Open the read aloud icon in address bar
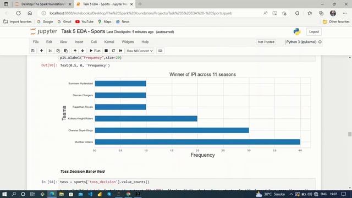 [265, 13]
